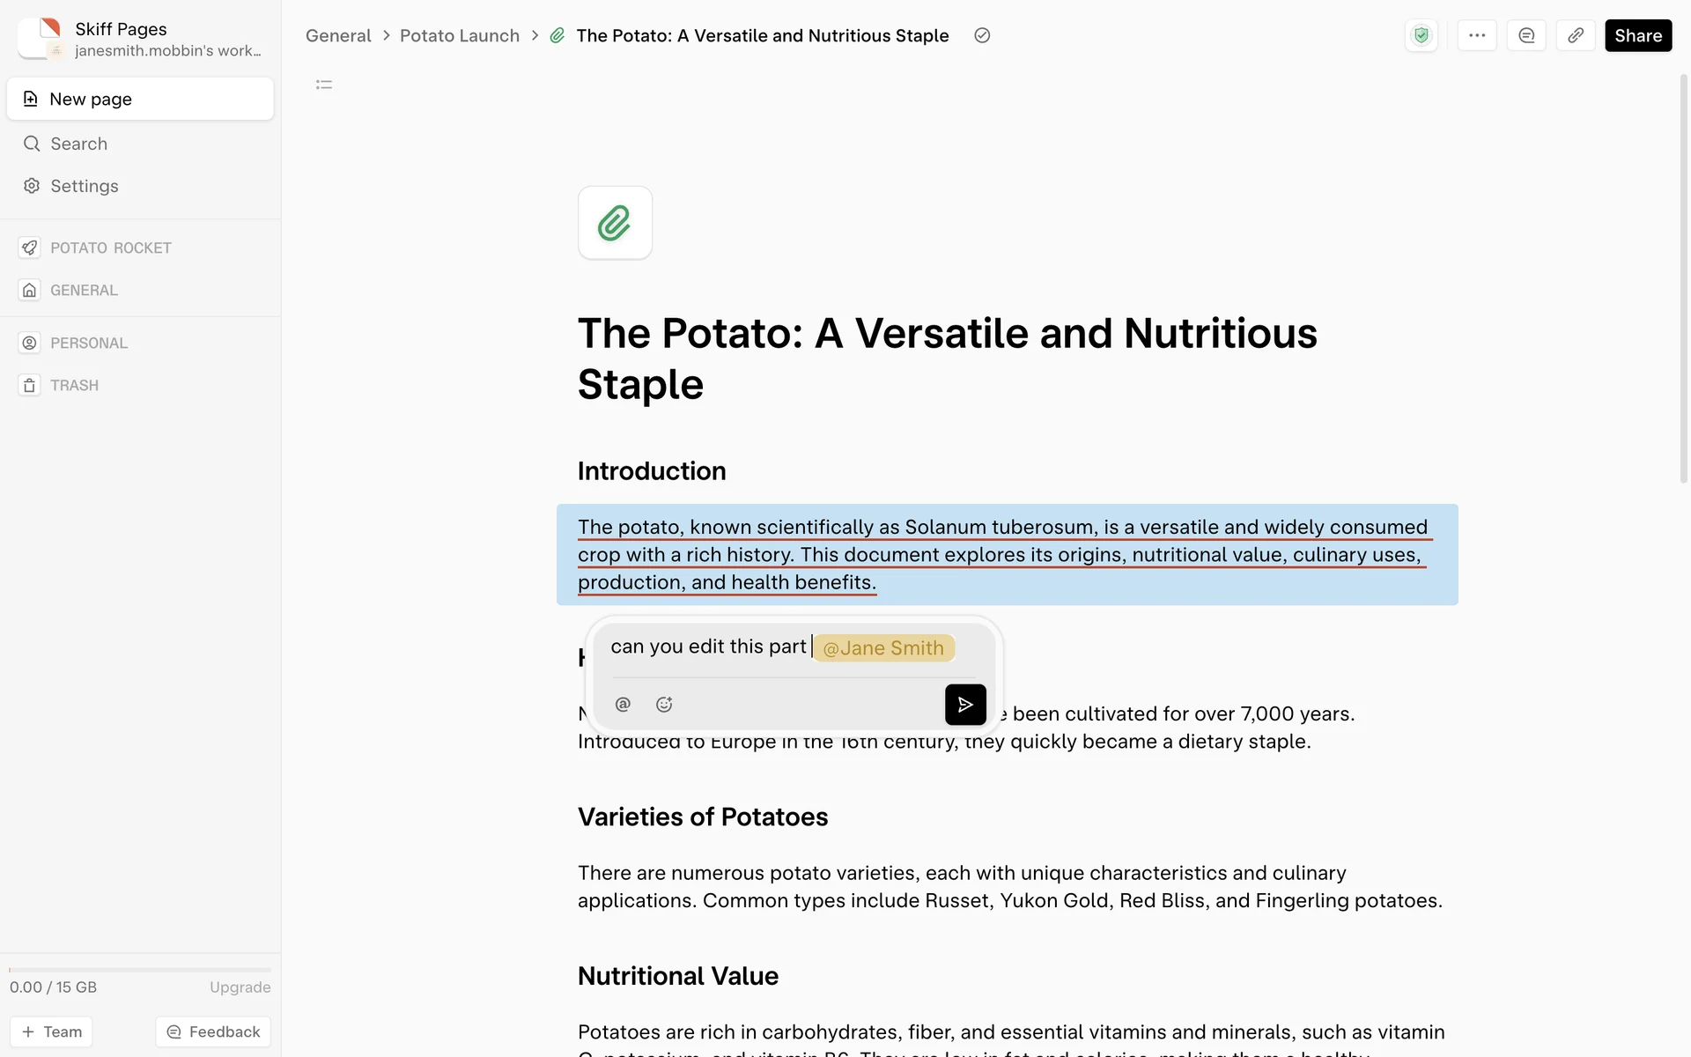The width and height of the screenshot is (1691, 1057).
Task: Click the green shield encryption icon
Action: (x=1421, y=36)
